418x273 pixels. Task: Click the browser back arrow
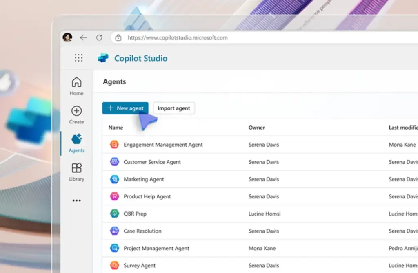point(84,37)
